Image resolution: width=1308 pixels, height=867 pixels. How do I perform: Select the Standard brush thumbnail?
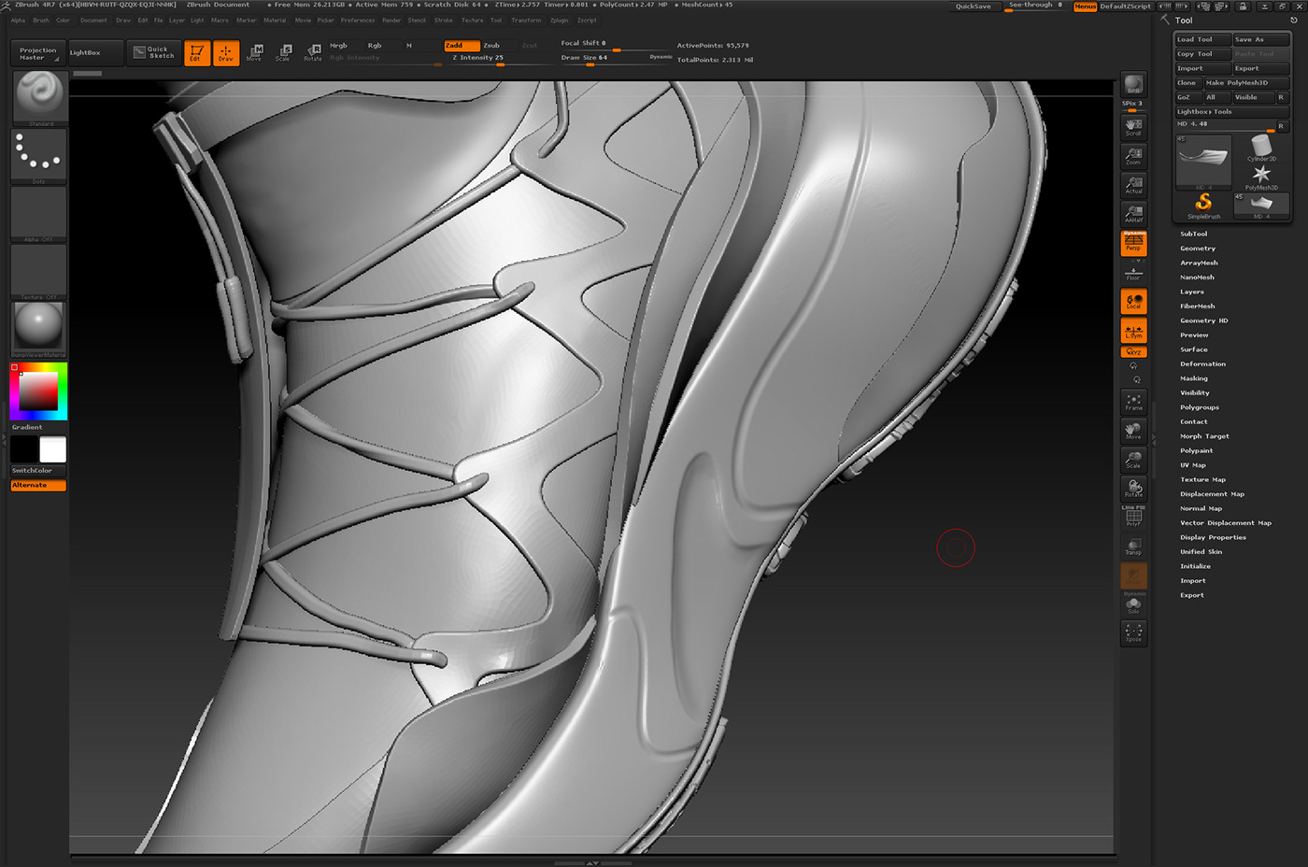(38, 96)
